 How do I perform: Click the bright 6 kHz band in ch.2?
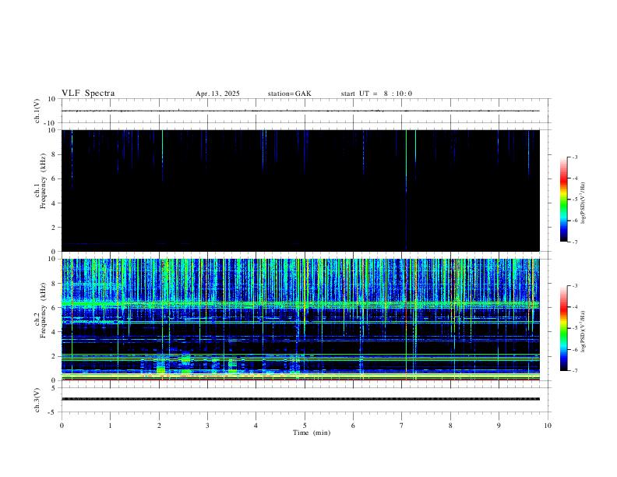[x=301, y=305]
